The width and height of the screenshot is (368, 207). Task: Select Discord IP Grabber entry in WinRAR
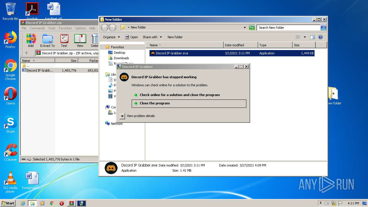[x=60, y=70]
